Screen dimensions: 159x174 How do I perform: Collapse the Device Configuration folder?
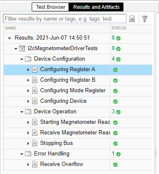[22, 59]
